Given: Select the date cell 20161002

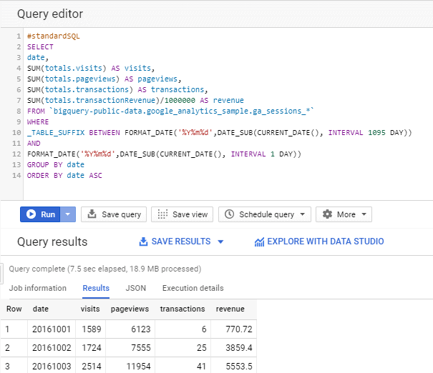Looking at the screenshot, I should pyautogui.click(x=49, y=347).
